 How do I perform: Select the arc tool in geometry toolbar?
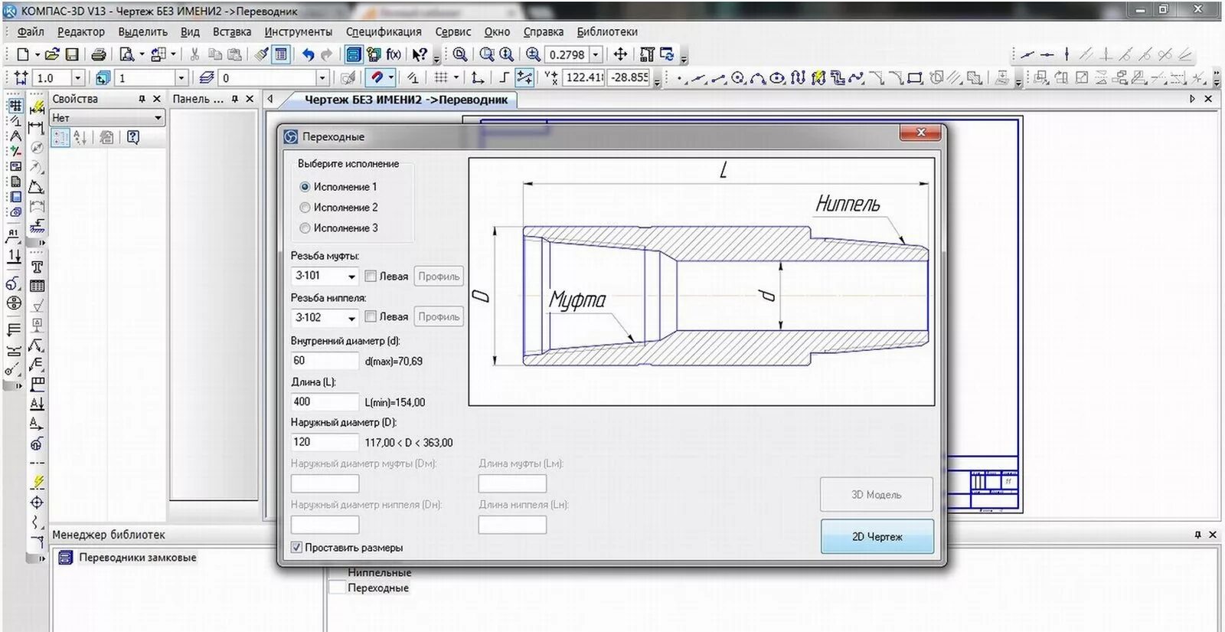pyautogui.click(x=758, y=77)
